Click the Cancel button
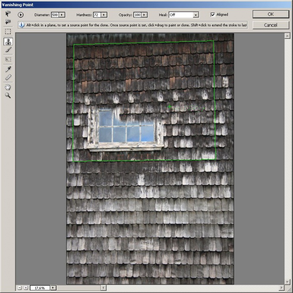Screen dimensions: 293x293 coord(271,25)
